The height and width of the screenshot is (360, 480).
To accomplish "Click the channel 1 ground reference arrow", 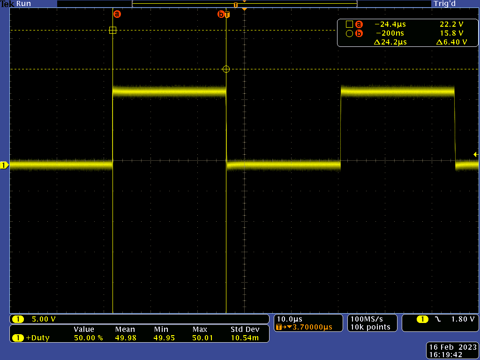I will point(4,165).
